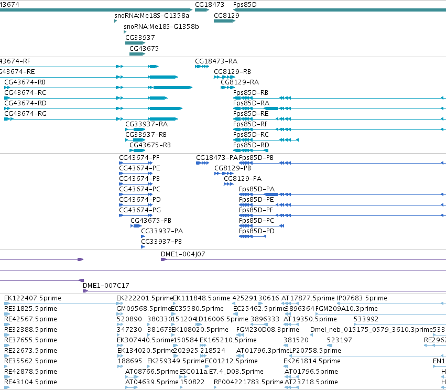Select protein CG18473-PA
This screenshot has height=390, width=446.
[x=217, y=158]
